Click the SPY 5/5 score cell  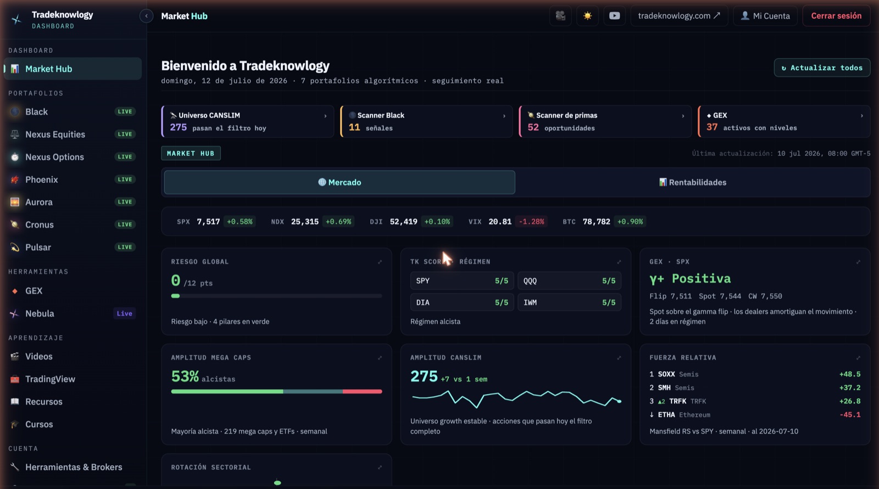[x=462, y=280]
